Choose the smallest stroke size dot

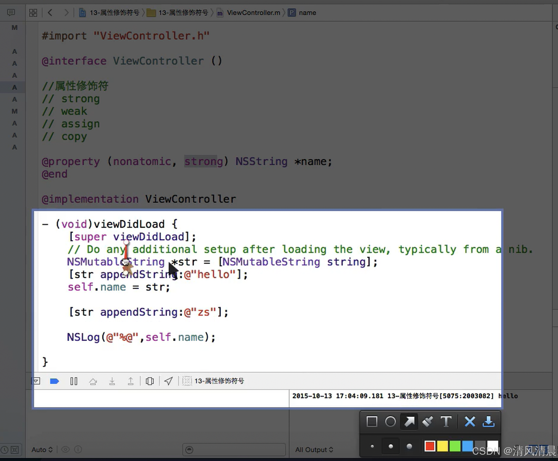click(x=372, y=446)
